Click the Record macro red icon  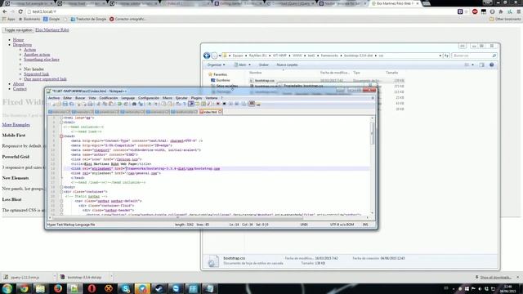[218, 104]
